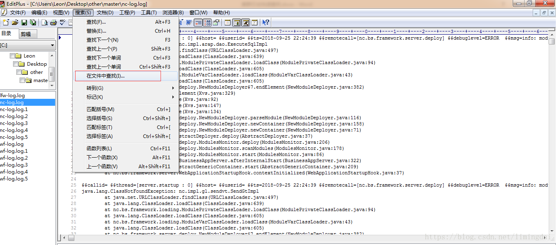
Task: Select the highlighted nc-log.log file
Action: click(x=27, y=102)
